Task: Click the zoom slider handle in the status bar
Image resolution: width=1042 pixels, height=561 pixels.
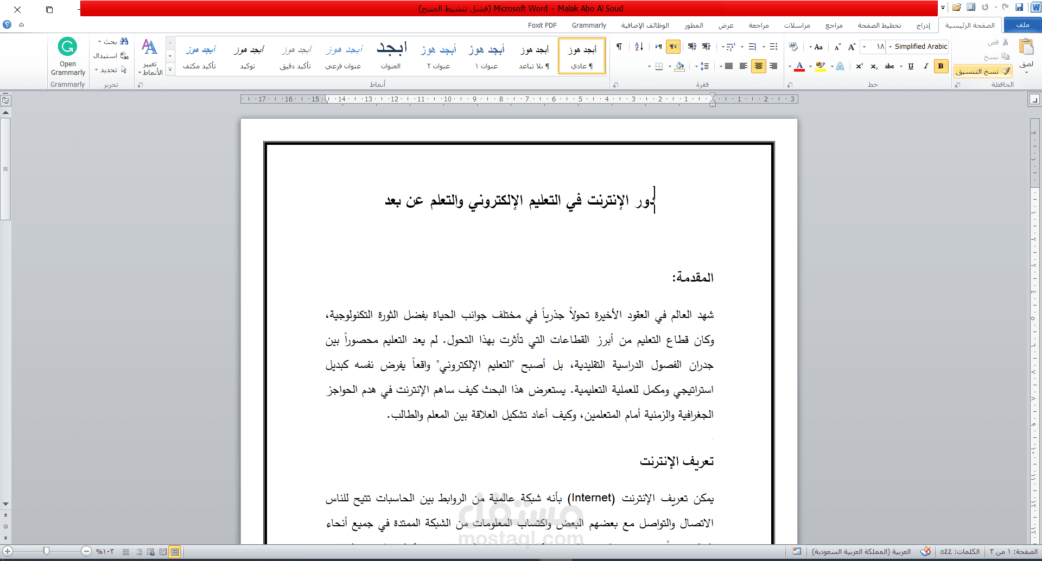Action: [x=47, y=551]
